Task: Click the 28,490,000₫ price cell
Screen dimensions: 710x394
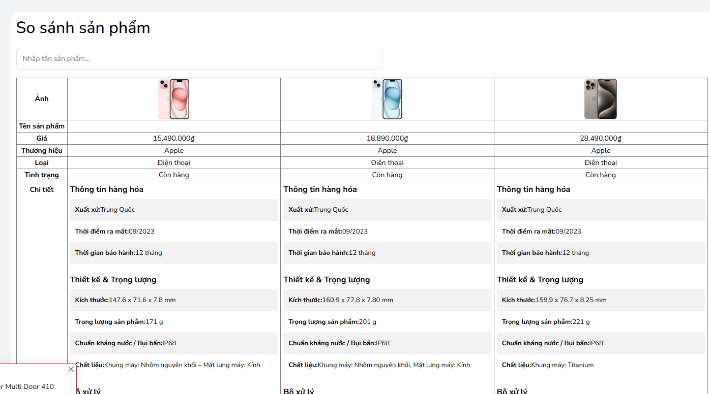Action: [x=601, y=139]
